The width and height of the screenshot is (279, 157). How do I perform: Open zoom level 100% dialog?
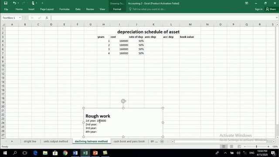point(275,147)
